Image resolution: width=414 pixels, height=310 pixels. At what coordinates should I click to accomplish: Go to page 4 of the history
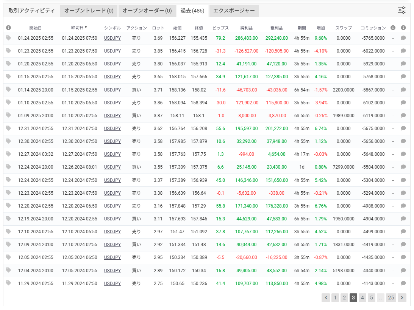(x=362, y=298)
